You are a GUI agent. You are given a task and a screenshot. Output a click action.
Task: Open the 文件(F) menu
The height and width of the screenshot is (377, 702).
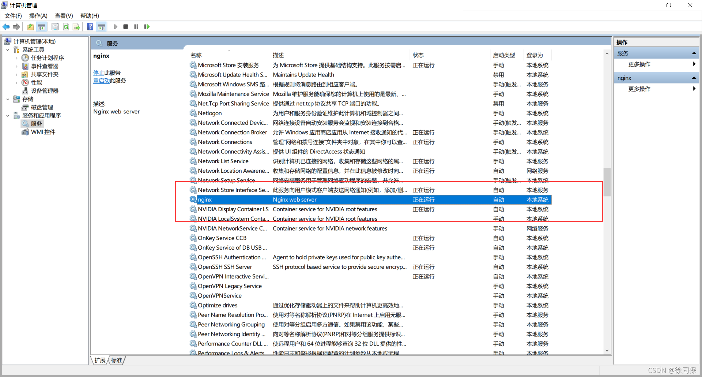(x=13, y=16)
